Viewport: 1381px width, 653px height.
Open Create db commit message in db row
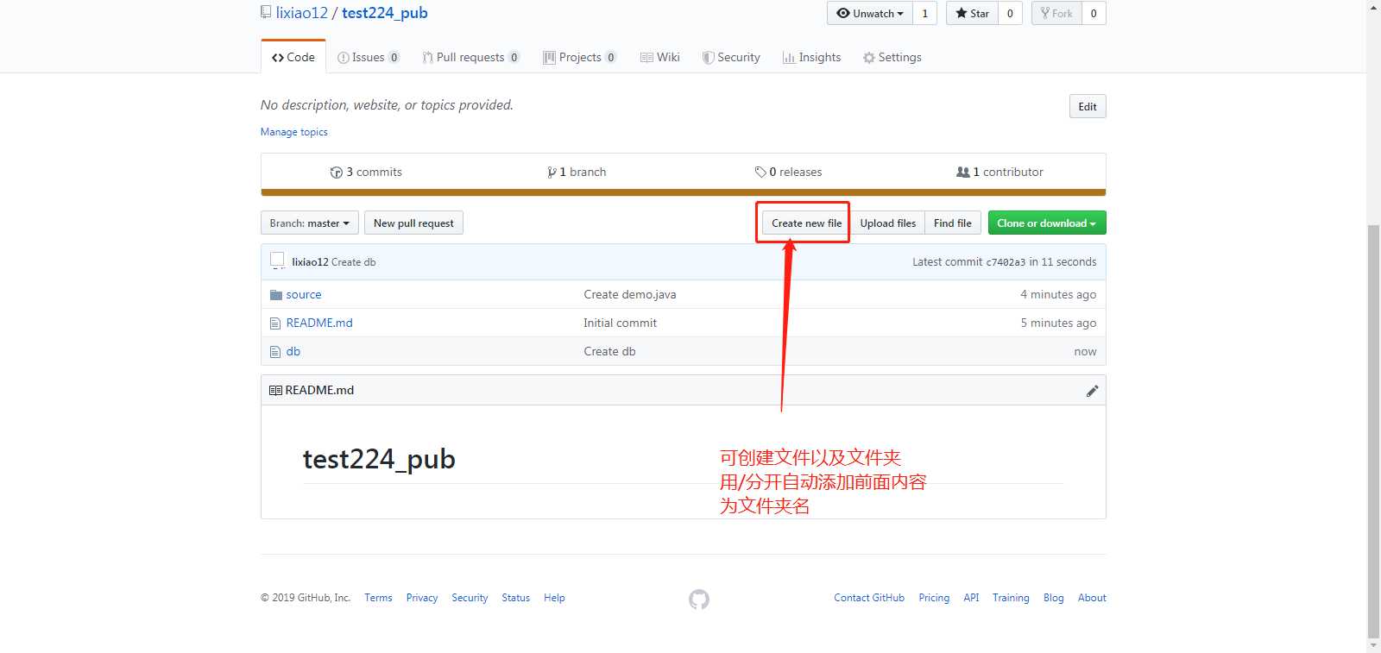pos(609,352)
